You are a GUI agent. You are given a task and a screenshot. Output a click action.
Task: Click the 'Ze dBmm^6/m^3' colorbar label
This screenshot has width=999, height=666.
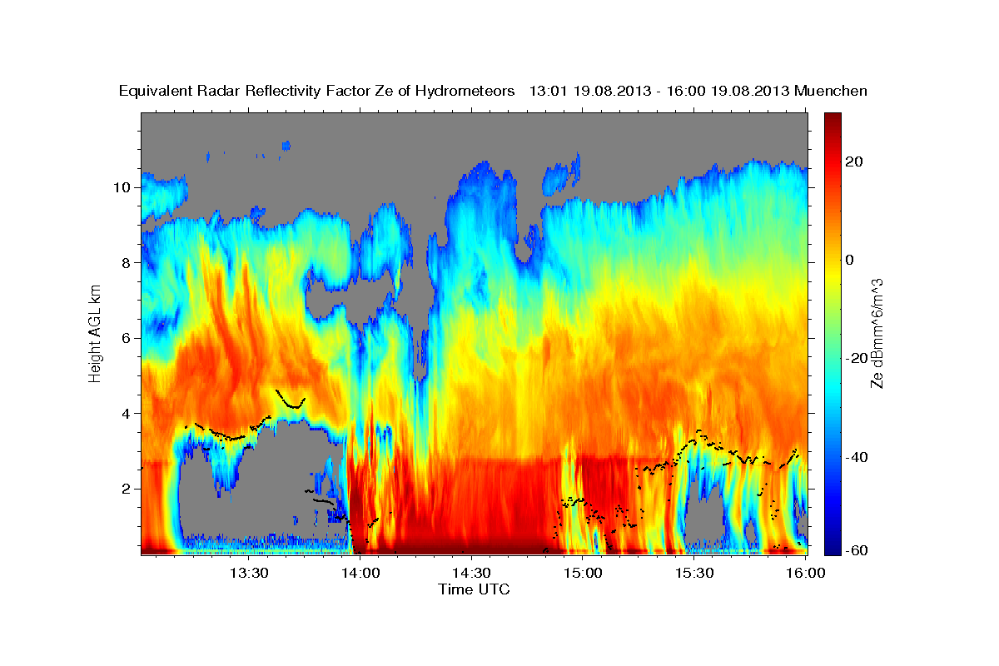coord(877,333)
